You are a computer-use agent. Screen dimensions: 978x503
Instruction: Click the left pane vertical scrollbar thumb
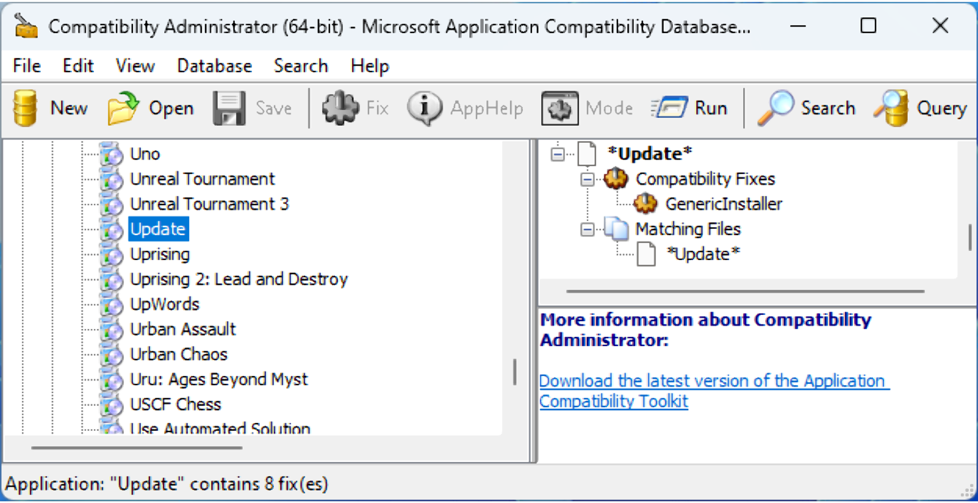point(515,372)
